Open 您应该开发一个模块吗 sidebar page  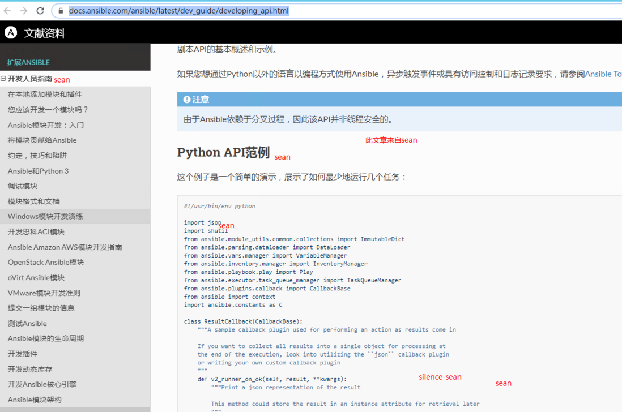(x=48, y=110)
